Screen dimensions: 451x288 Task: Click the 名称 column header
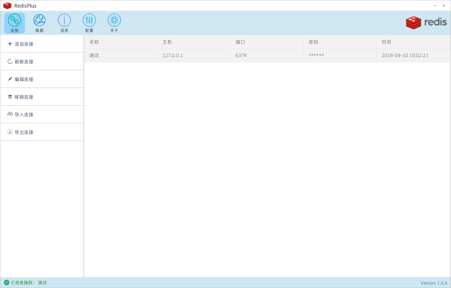[x=121, y=42]
